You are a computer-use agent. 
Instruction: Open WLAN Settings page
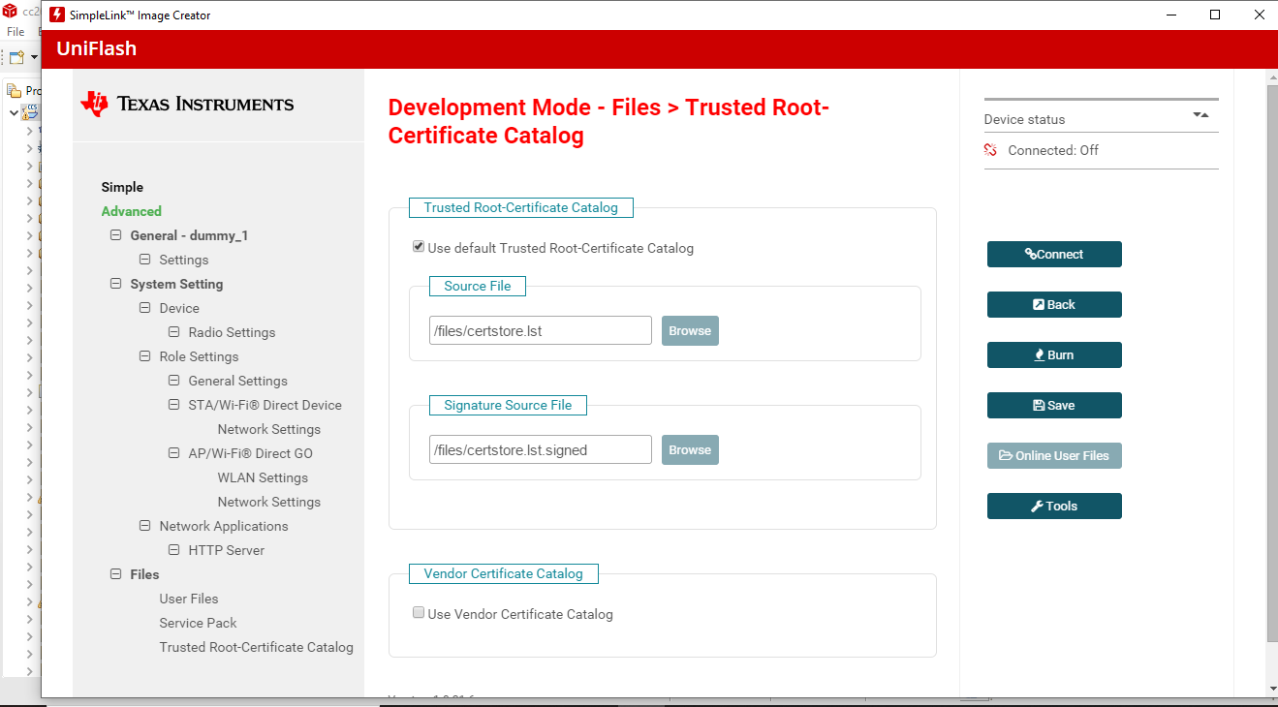[x=263, y=477]
